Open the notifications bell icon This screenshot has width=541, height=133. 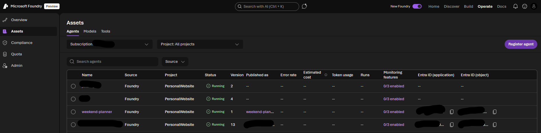pyautogui.click(x=516, y=6)
